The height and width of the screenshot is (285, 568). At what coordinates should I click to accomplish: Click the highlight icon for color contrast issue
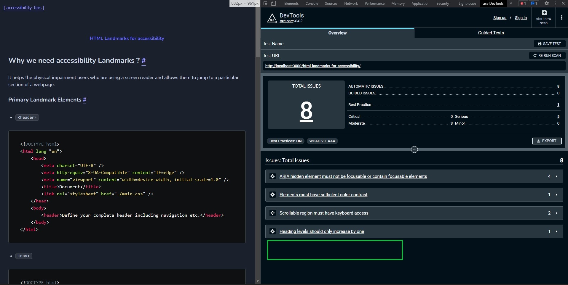(272, 195)
